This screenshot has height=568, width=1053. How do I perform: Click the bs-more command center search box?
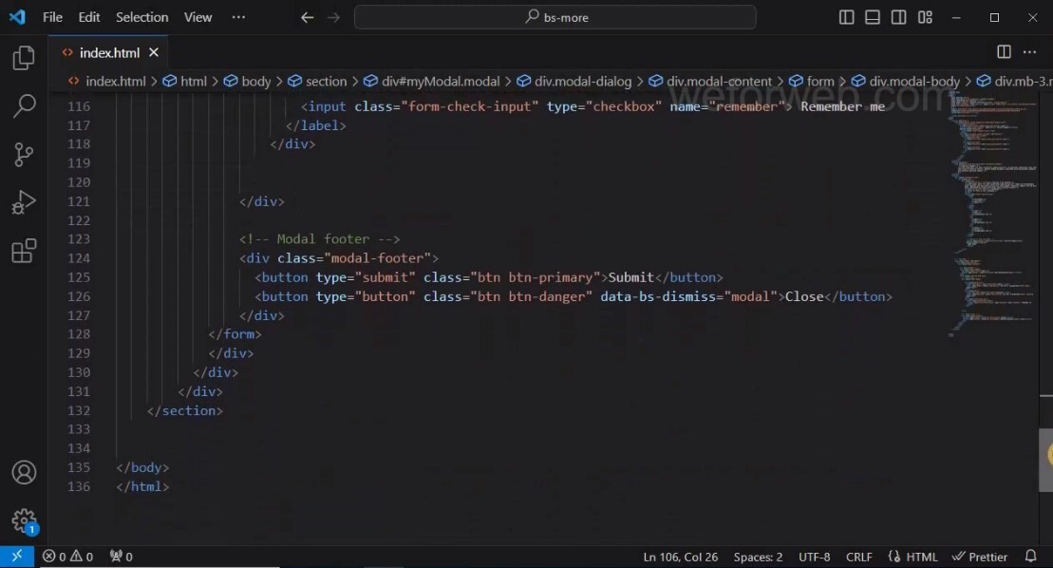tap(555, 17)
